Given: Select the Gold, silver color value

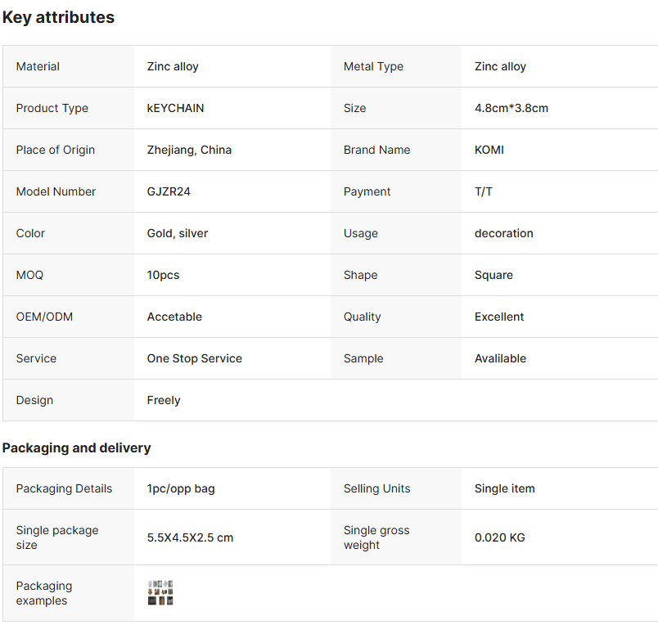Looking at the screenshot, I should coord(178,233).
